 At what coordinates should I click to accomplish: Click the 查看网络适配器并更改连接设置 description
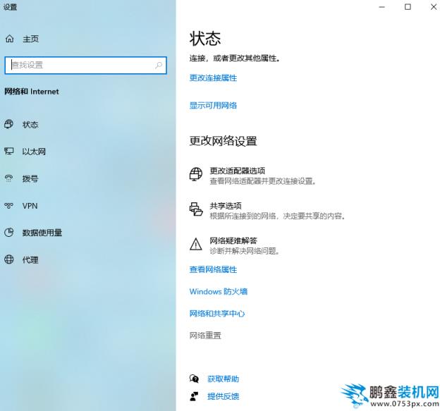(x=263, y=181)
